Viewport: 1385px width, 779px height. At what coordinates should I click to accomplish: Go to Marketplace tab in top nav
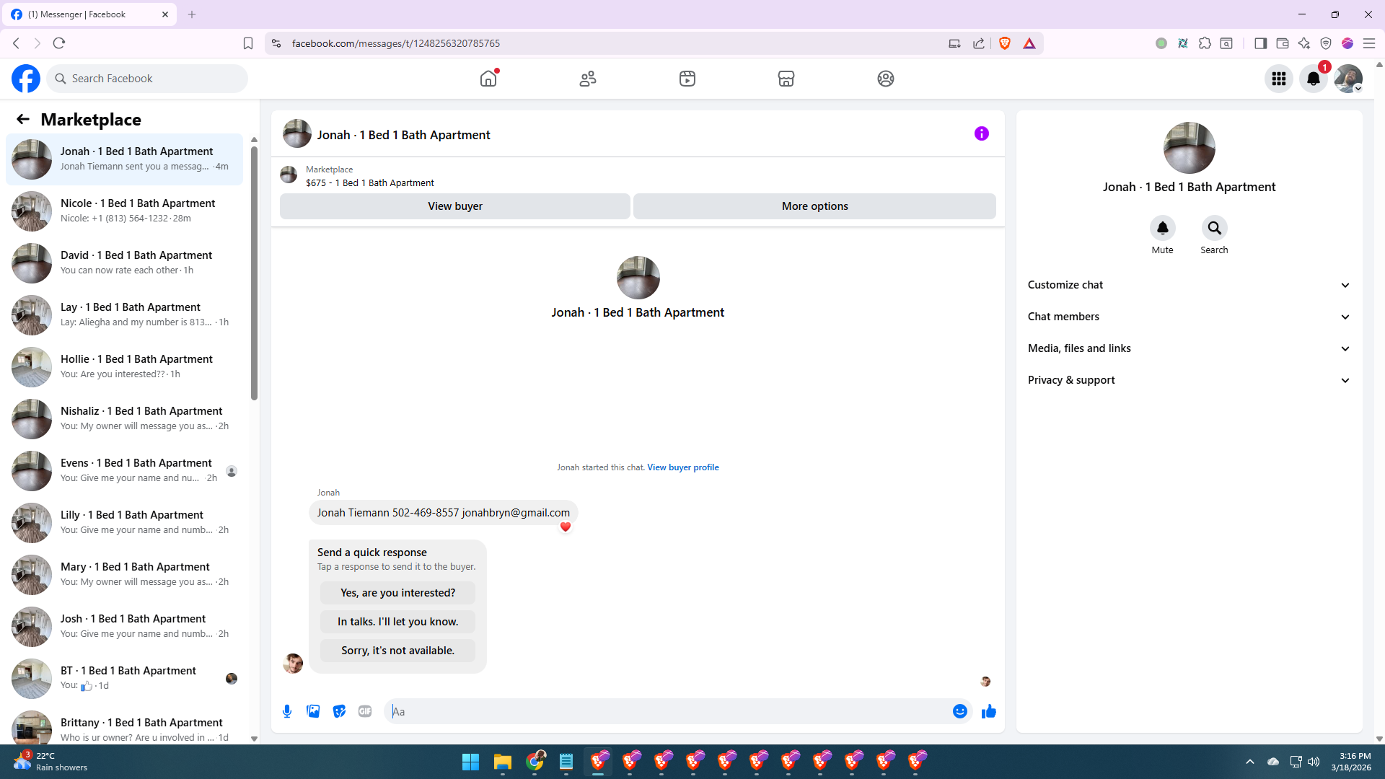click(x=786, y=79)
